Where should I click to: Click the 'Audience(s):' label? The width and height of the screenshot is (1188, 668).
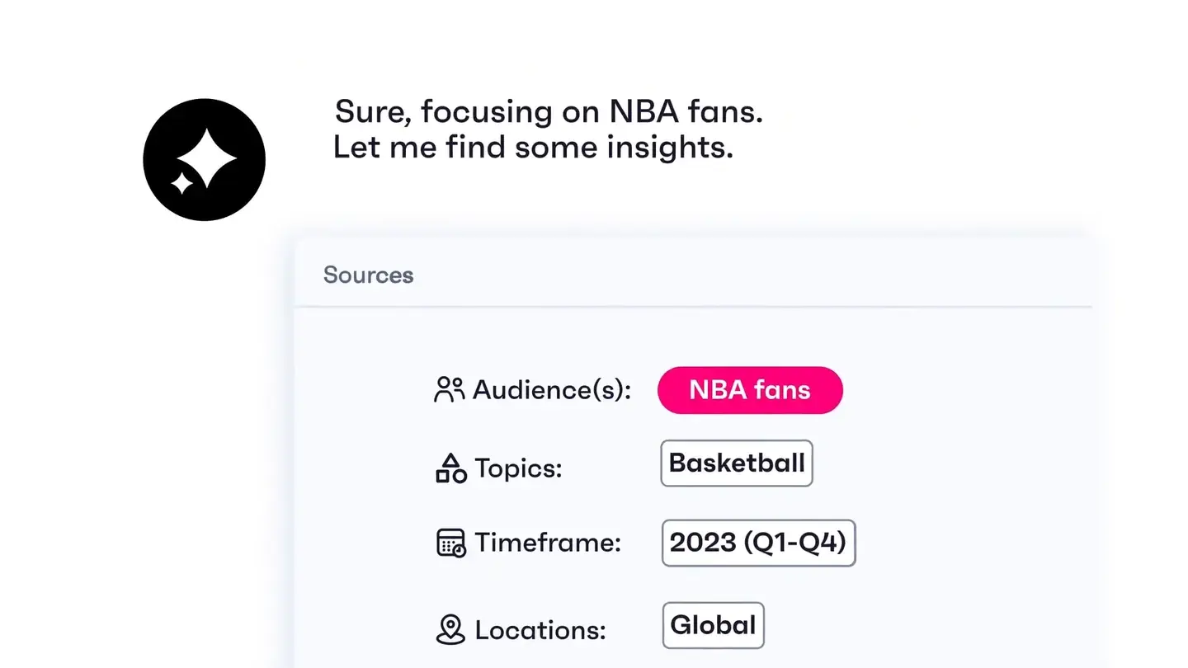[x=552, y=390]
